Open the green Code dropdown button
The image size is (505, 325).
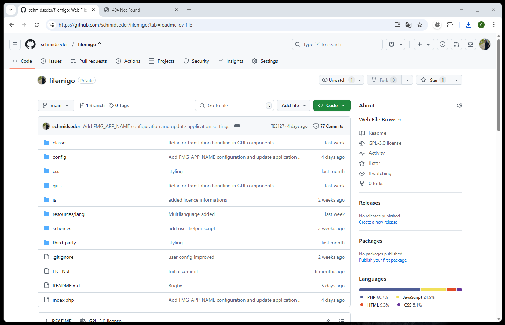(x=332, y=105)
